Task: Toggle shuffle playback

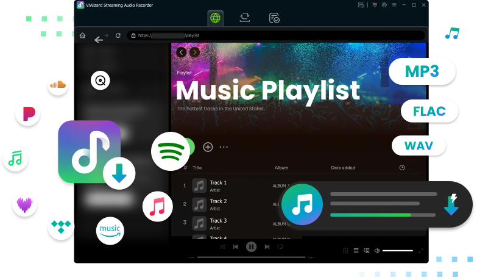Action: pos(222,247)
